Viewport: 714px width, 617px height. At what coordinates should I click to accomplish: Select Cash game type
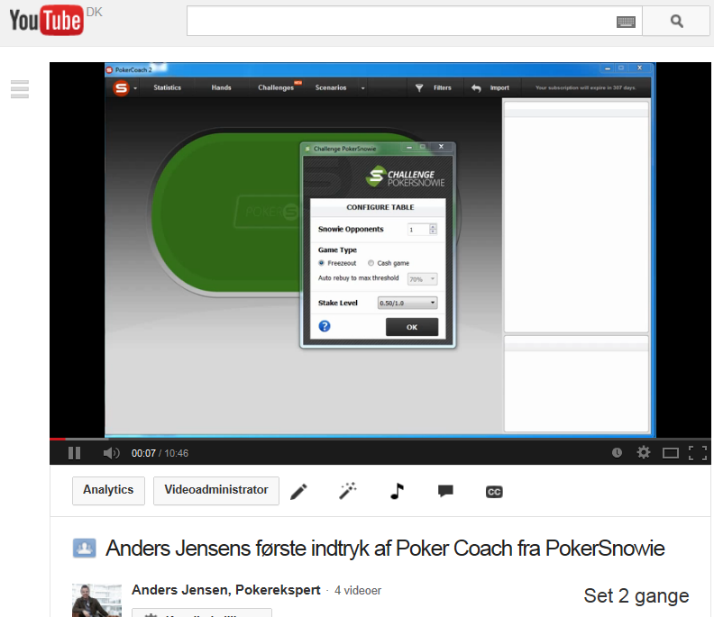coord(371,263)
